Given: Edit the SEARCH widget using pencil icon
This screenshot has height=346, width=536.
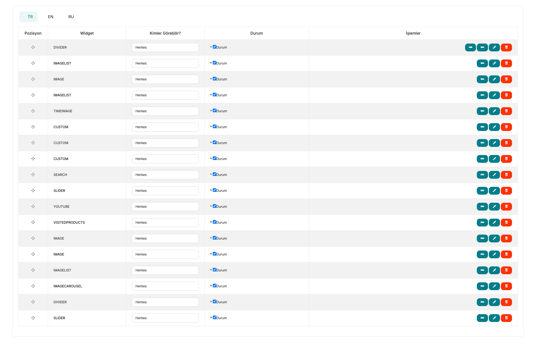Looking at the screenshot, I should coord(494,175).
